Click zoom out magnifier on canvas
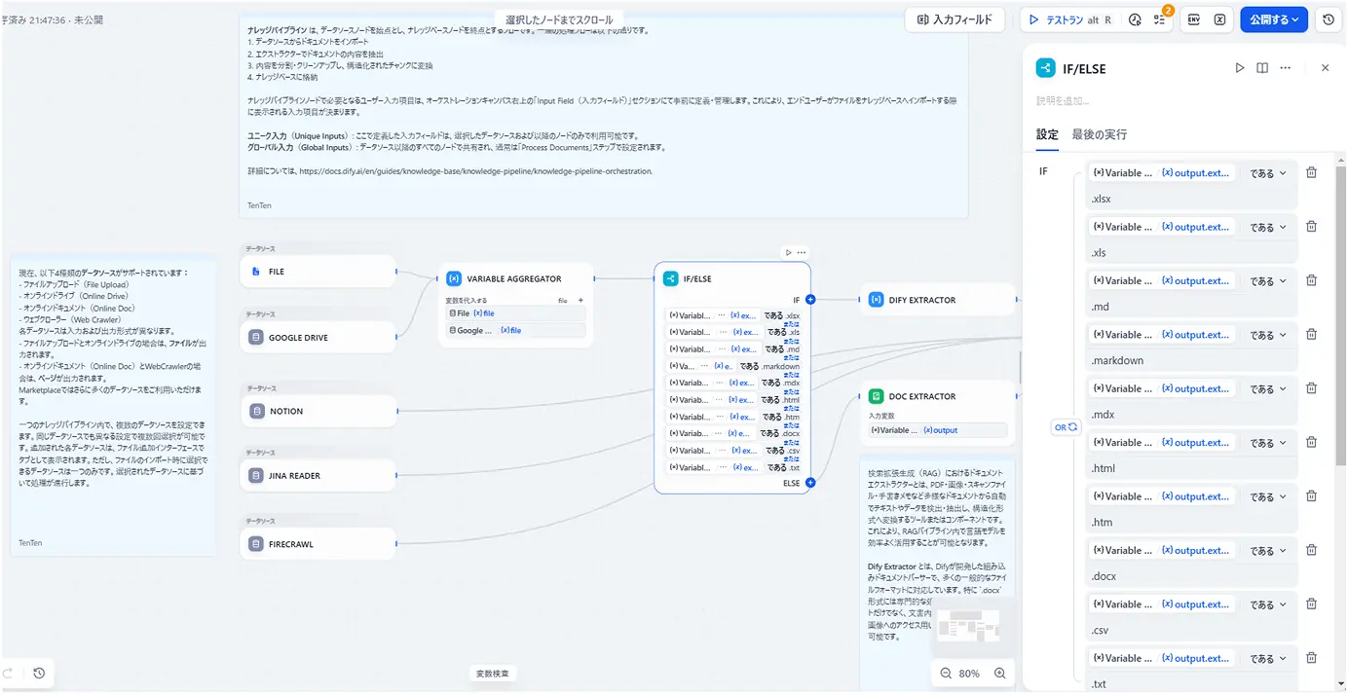Image resolution: width=1348 pixels, height=695 pixels. pos(946,674)
